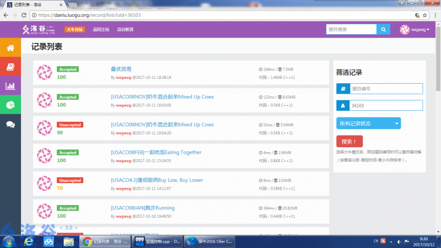Click the green pie chart sidebar icon
Screen dimensions: 441x248
coord(10,105)
